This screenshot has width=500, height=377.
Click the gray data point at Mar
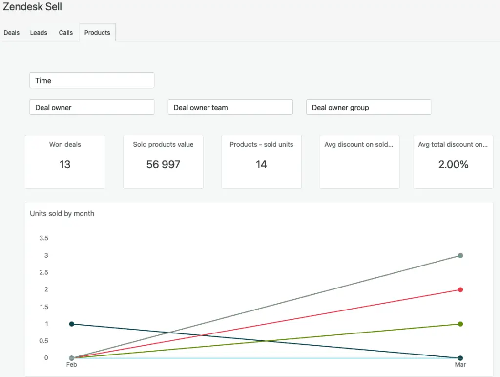(460, 255)
